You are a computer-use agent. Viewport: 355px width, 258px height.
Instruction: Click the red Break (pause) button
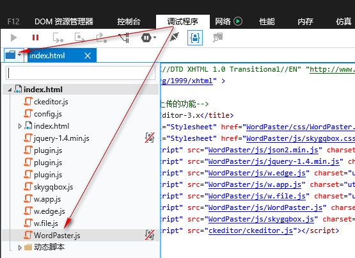point(35,37)
